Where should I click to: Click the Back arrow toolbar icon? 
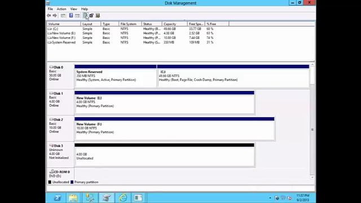[x=49, y=15]
